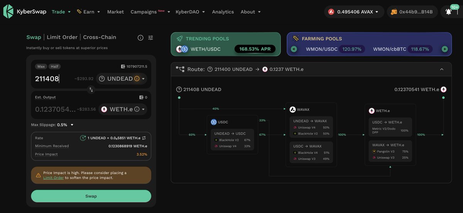The width and height of the screenshot is (463, 213).
Task: Click the Avalanche network icon
Action: click(331, 12)
